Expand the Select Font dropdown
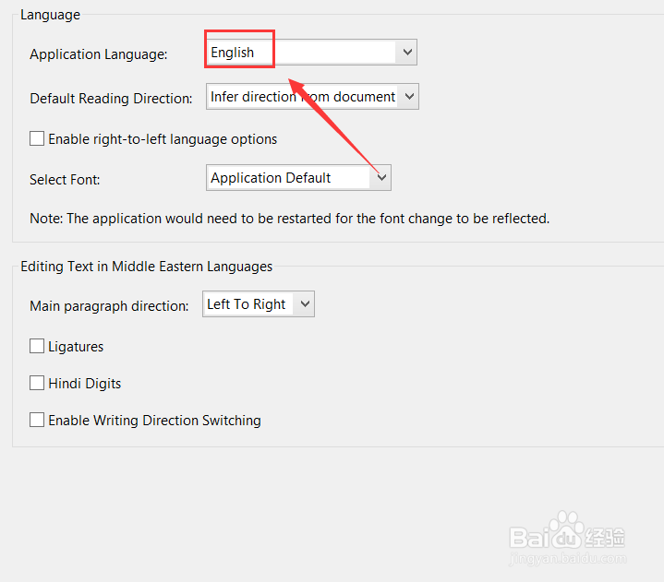 pos(298,178)
